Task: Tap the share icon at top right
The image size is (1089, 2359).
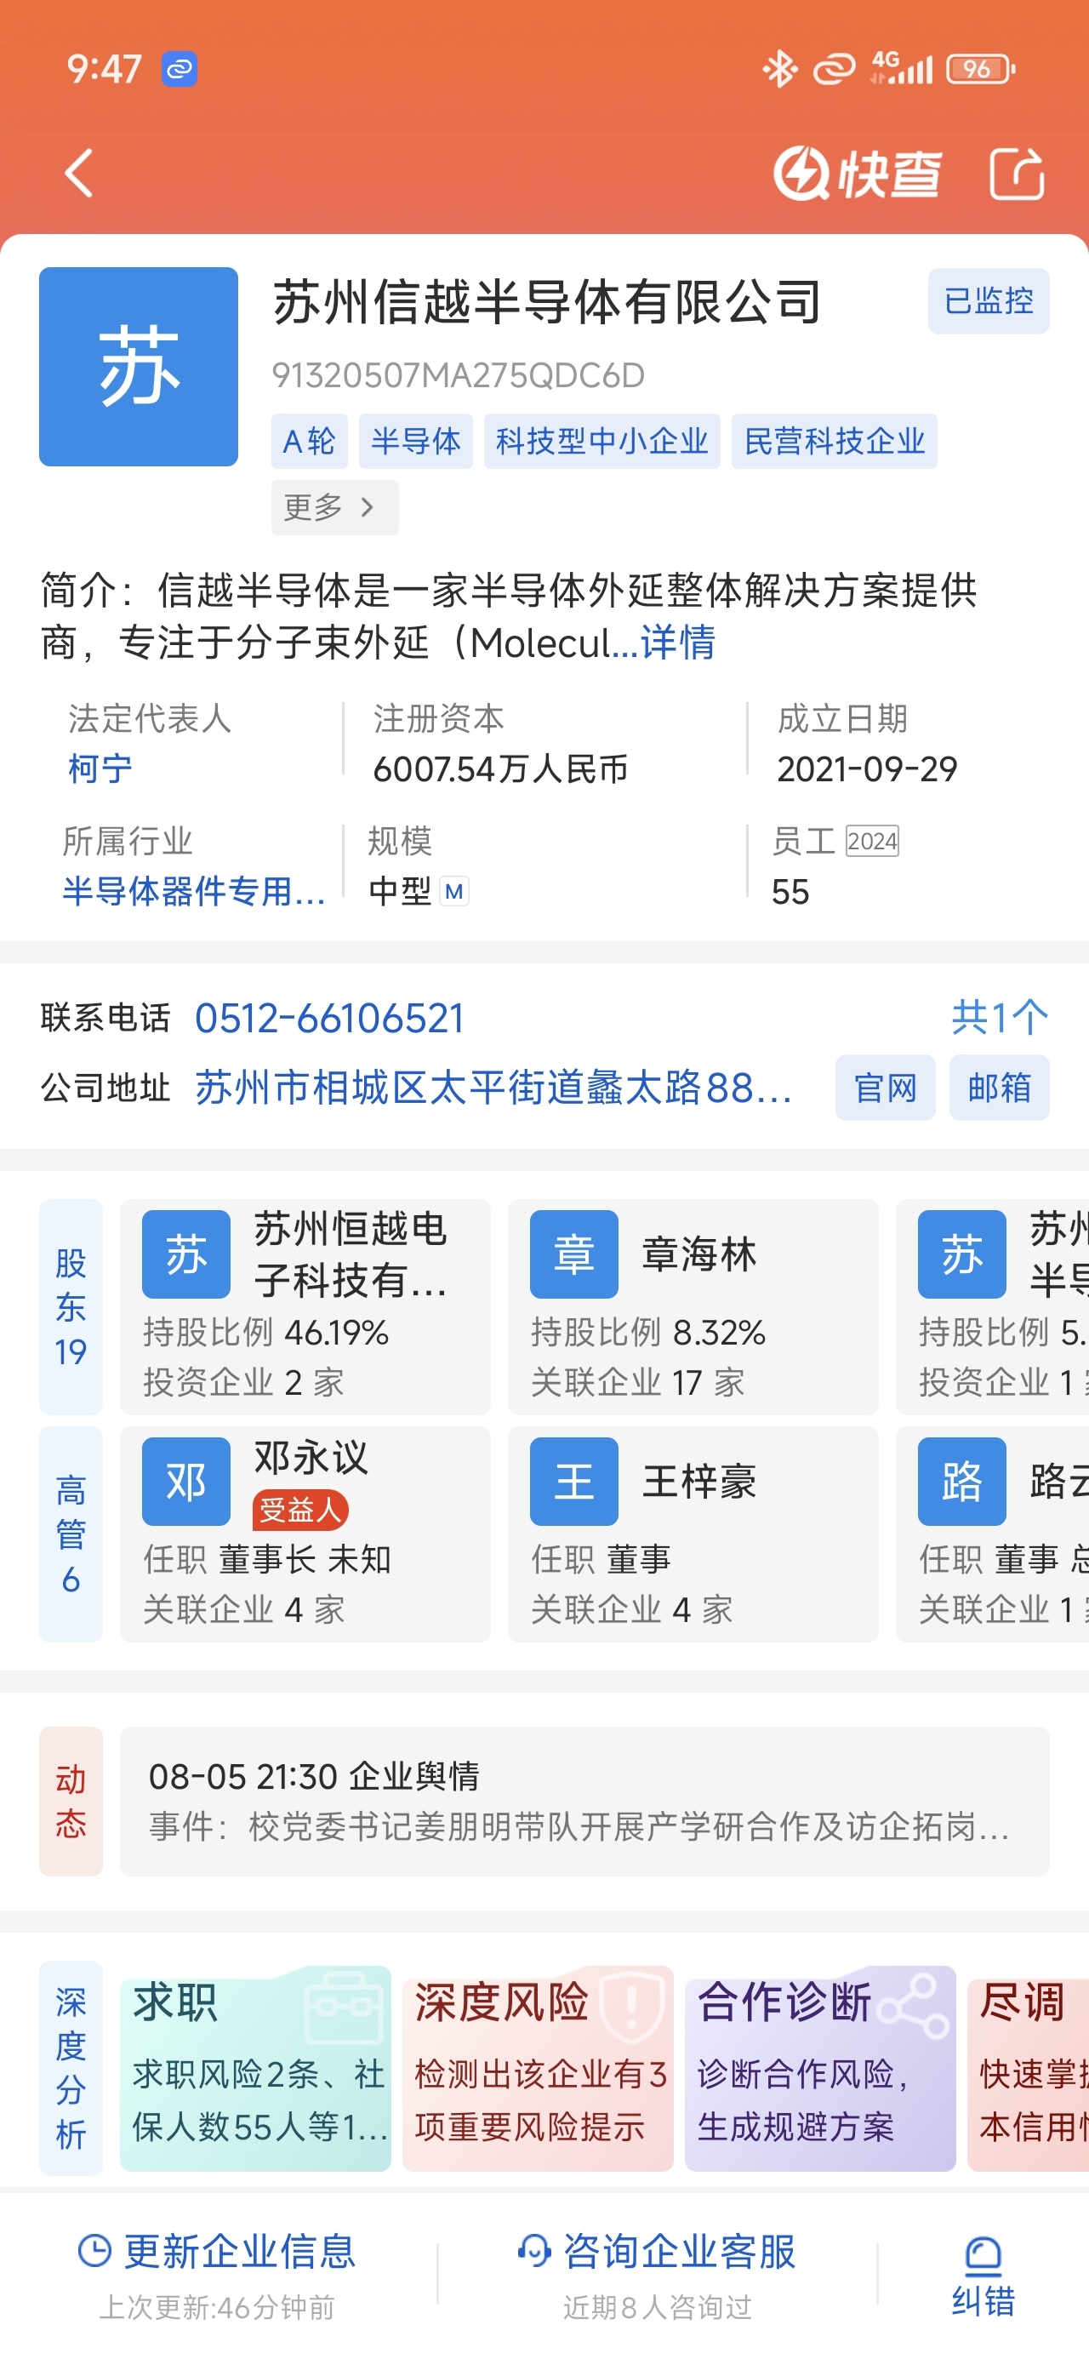Action: coord(1017,173)
